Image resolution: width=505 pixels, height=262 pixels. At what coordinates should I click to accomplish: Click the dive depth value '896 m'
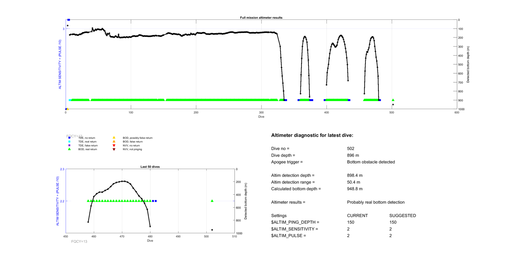click(x=353, y=155)
